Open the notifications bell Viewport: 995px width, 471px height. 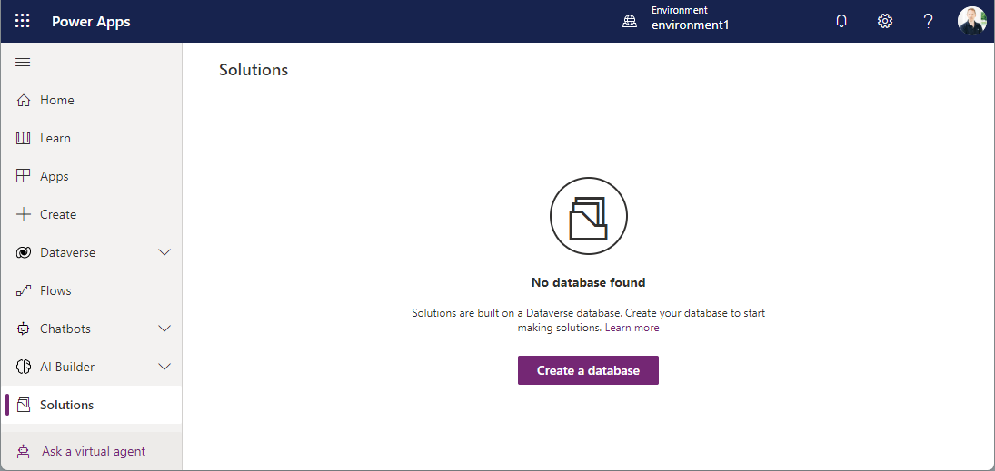[841, 22]
